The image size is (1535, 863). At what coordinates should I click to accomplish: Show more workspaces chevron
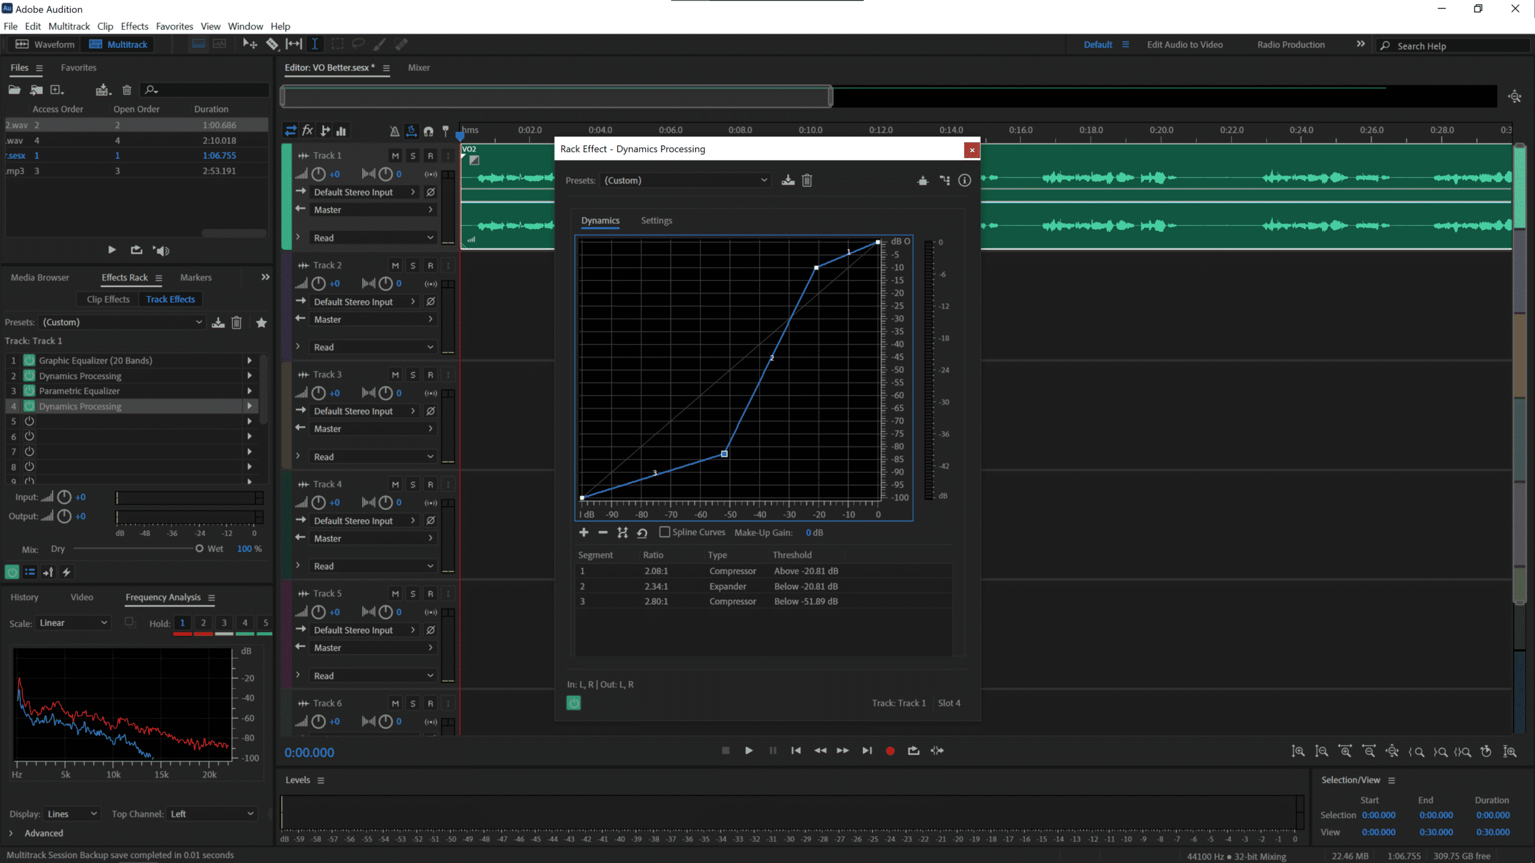pos(1361,44)
